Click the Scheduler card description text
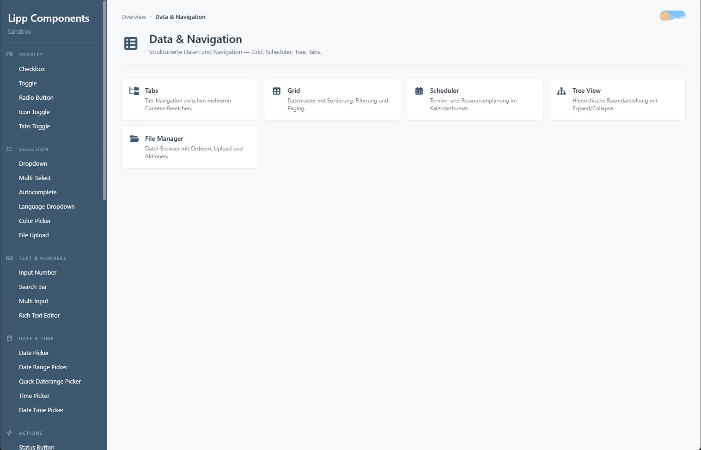701x450 pixels. pos(473,105)
